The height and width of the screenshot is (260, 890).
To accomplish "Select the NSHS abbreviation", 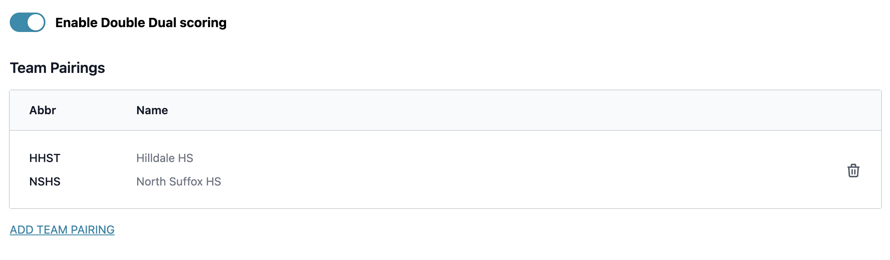I will point(45,181).
